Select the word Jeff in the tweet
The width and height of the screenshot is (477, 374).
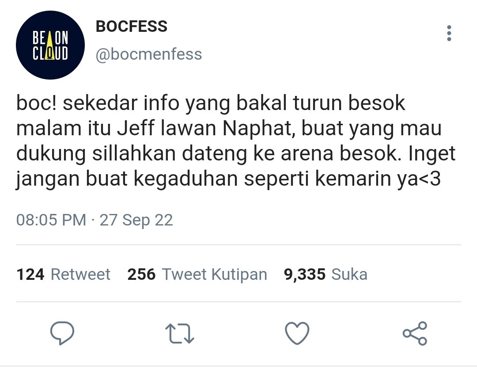pos(136,128)
